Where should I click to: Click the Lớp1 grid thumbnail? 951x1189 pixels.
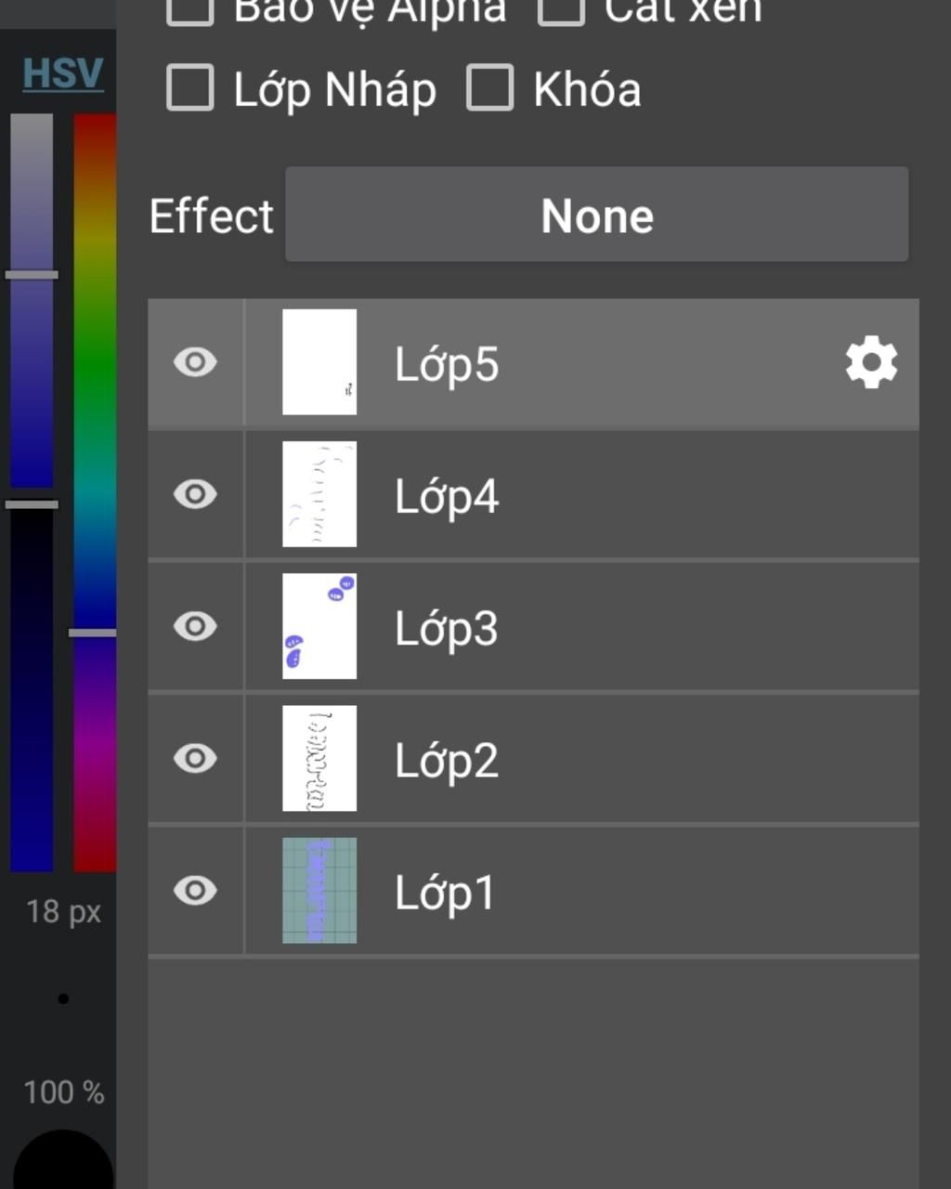[x=319, y=891]
